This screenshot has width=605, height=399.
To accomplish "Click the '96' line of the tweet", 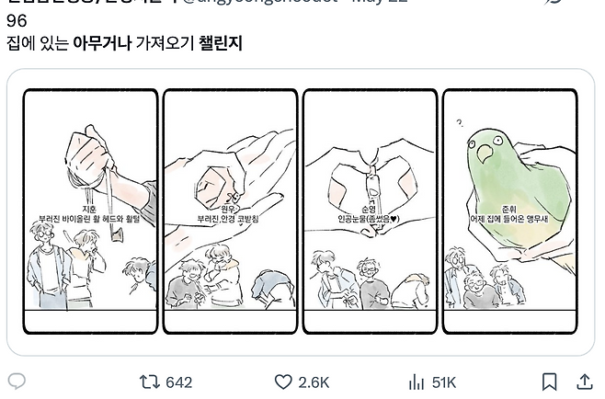I will pyautogui.click(x=17, y=21).
